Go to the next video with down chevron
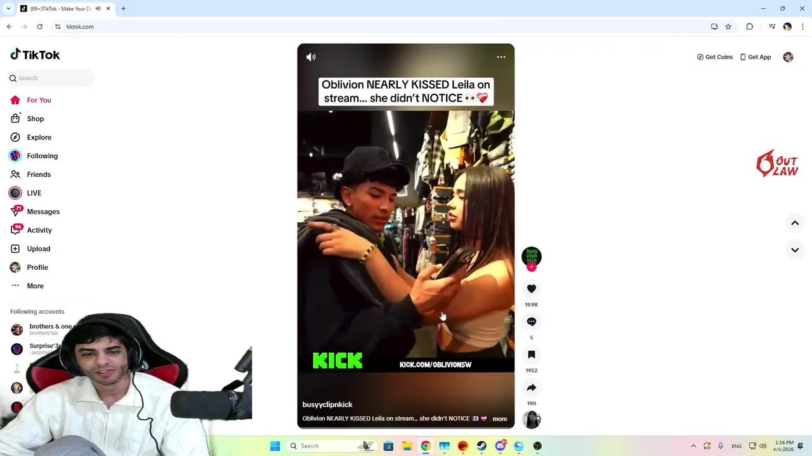Viewport: 812px width, 456px height. pyautogui.click(x=795, y=250)
